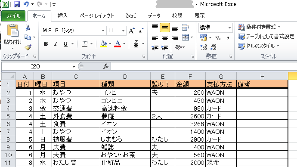The height and width of the screenshot is (167, 297).
Task: Toggle Underline formatting
Action: [x=65, y=44]
